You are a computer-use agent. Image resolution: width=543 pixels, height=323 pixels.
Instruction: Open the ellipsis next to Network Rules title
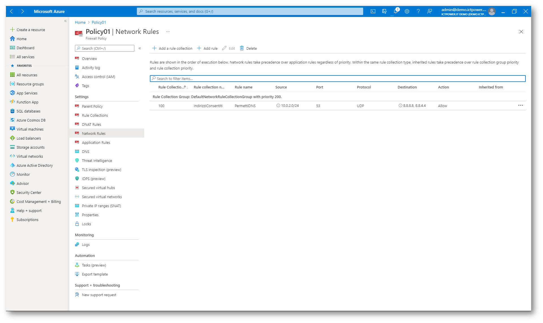tap(168, 32)
